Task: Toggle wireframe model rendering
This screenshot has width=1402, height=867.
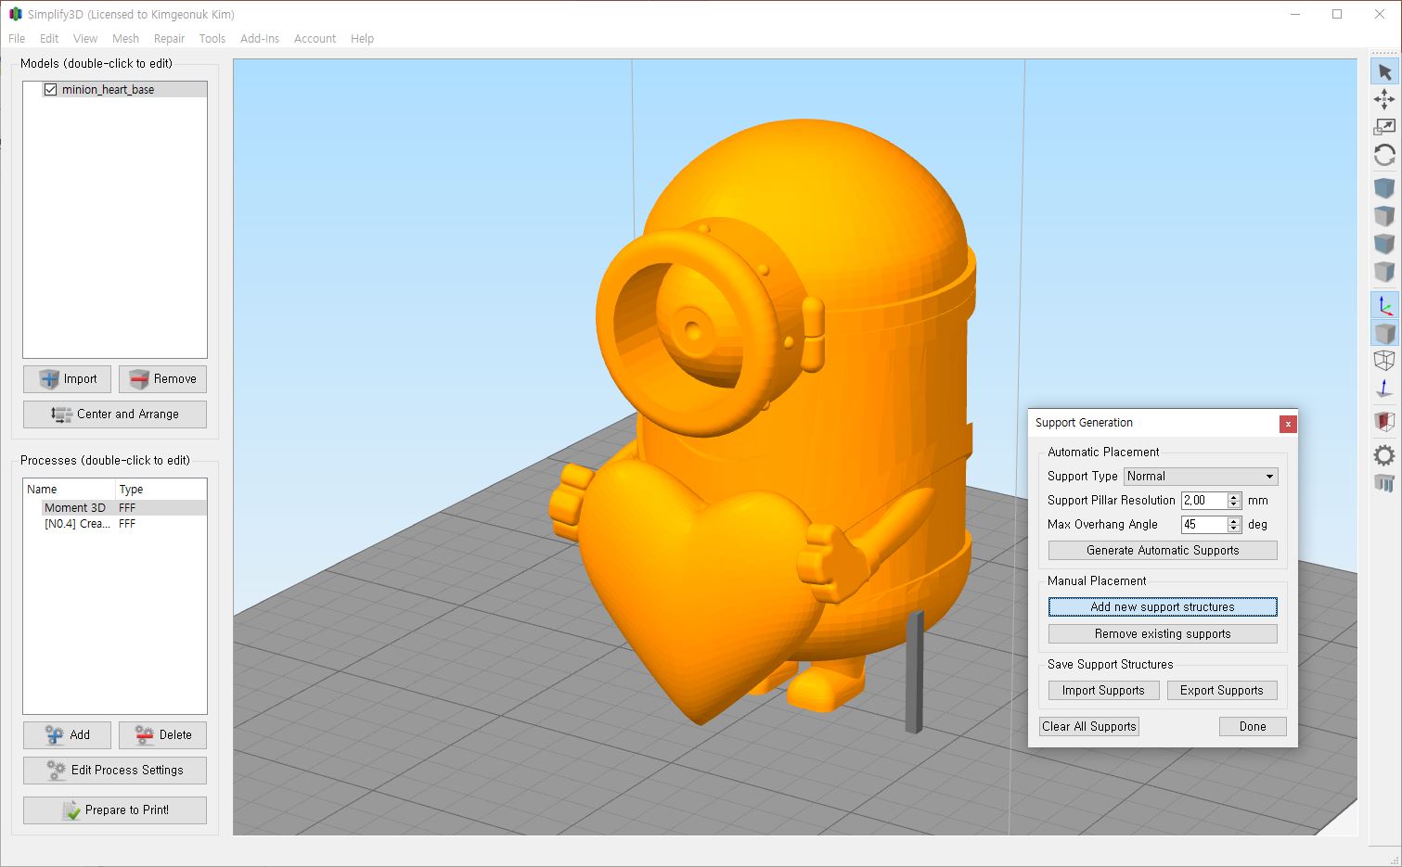Action: (x=1384, y=361)
